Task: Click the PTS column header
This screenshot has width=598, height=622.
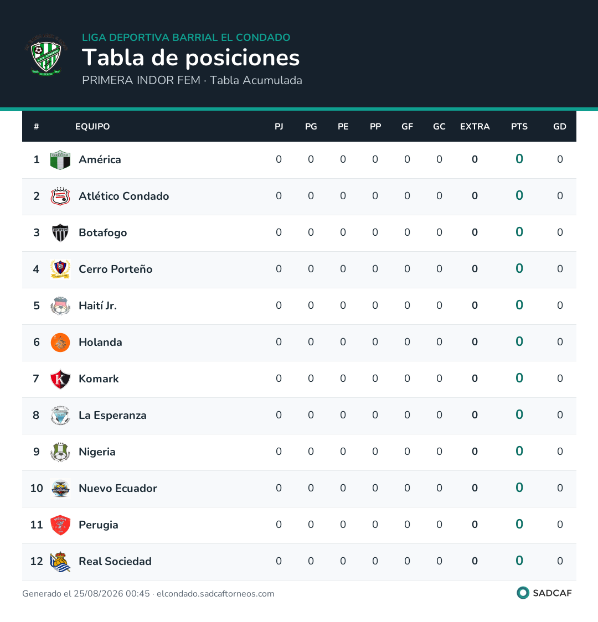Action: coord(519,127)
